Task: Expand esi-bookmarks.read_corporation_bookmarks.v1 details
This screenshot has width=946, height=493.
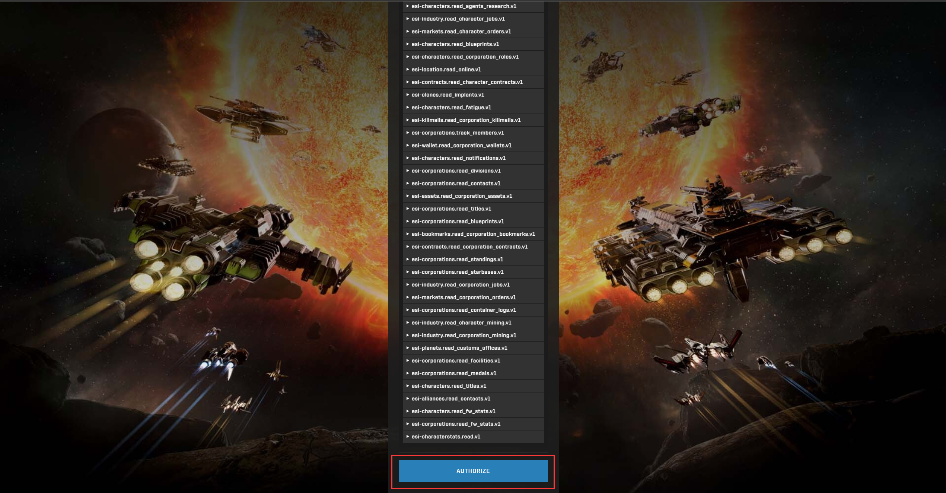Action: [x=473, y=234]
